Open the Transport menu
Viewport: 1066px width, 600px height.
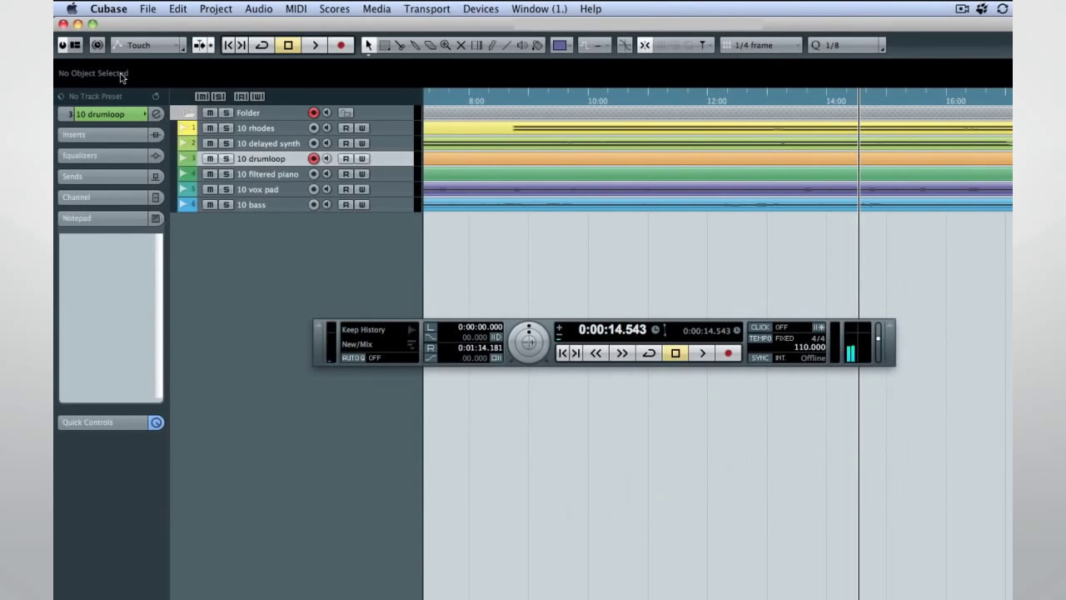[x=426, y=8]
